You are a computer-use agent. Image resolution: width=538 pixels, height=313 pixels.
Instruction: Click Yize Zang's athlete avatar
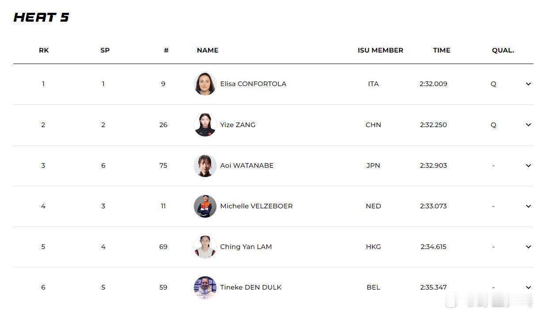(x=205, y=125)
